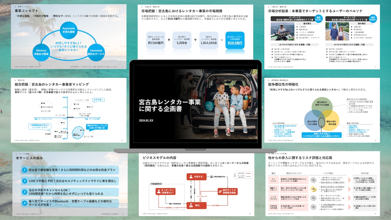Click the ビジネスモデルの内容 slide heading
Viewport: 391px width, 220px height.
(159, 158)
